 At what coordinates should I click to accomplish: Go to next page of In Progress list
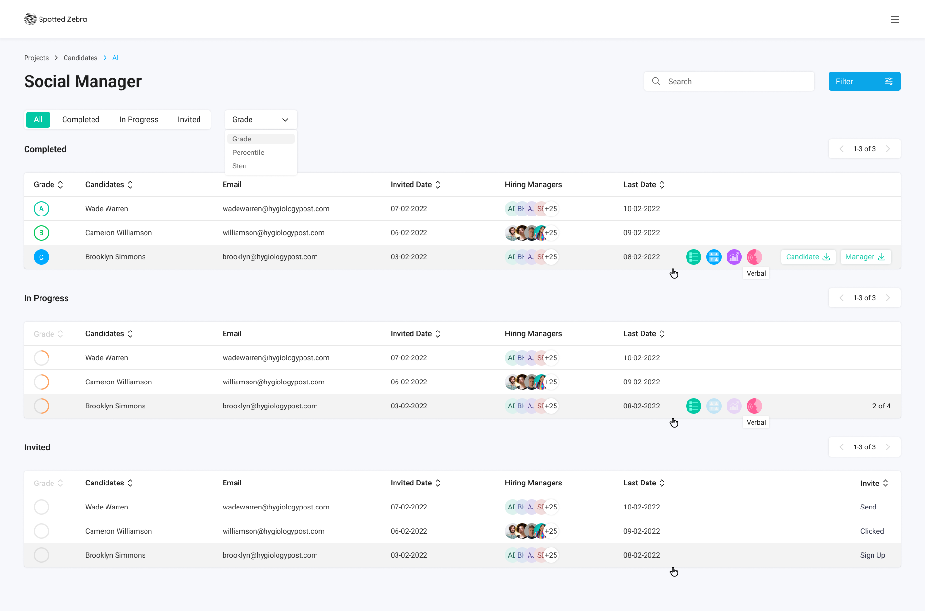[888, 298]
